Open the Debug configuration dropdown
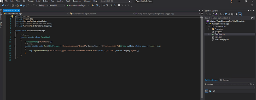 coord(43,5)
